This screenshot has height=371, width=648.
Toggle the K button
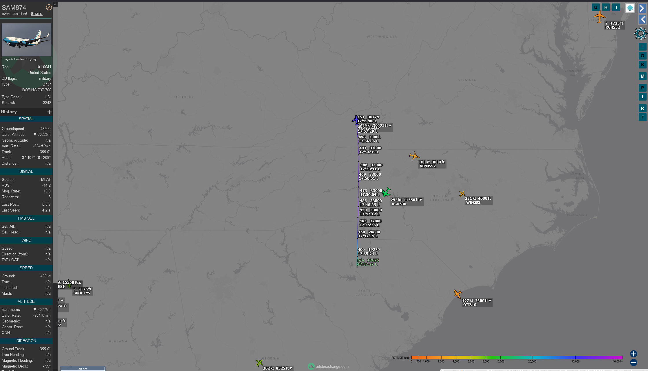pyautogui.click(x=642, y=64)
